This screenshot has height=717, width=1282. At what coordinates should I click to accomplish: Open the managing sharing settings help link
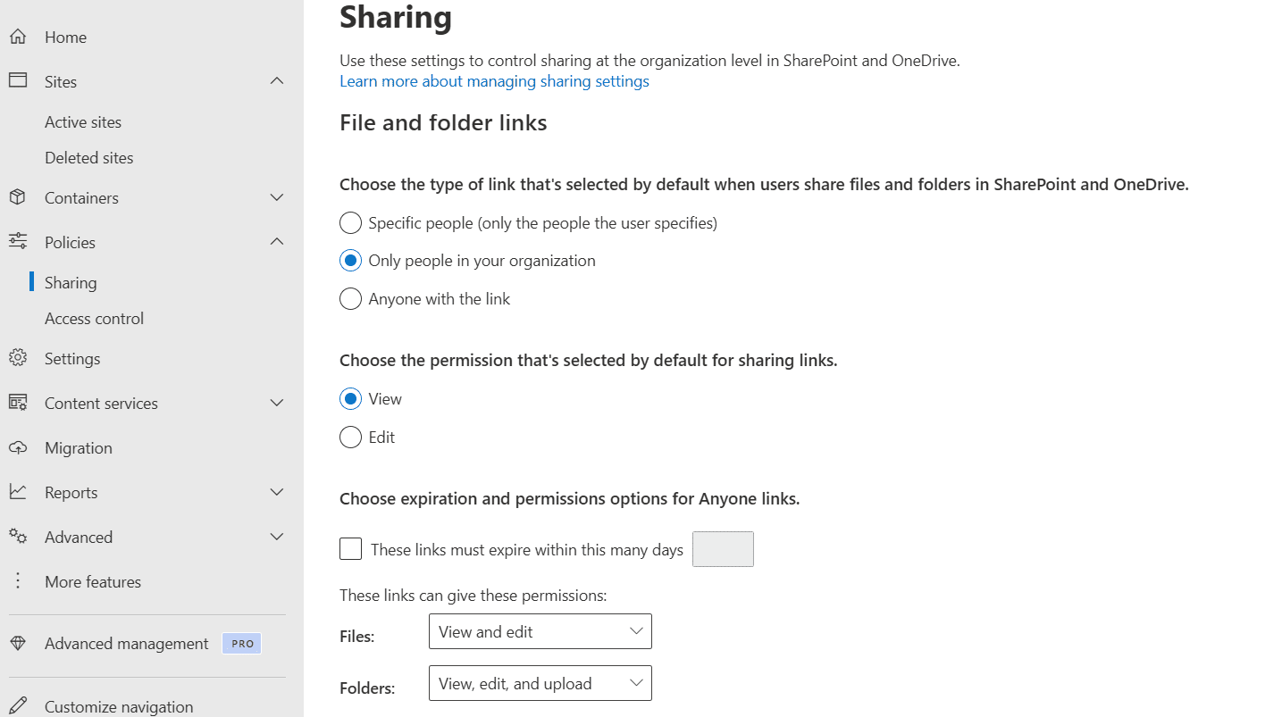coord(494,80)
